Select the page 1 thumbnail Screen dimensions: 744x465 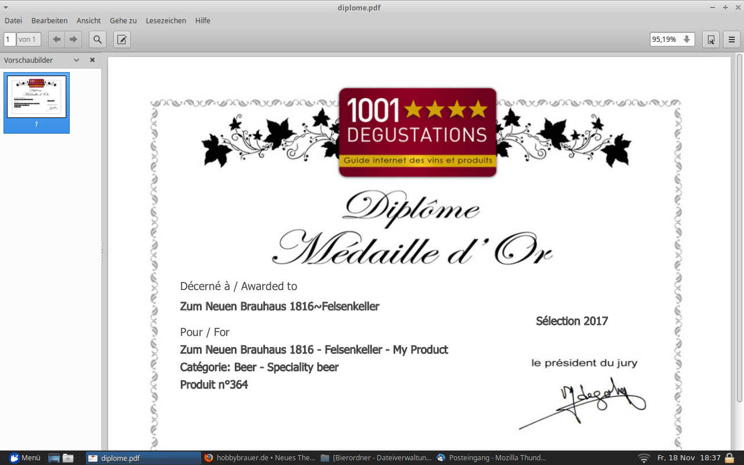click(x=37, y=97)
